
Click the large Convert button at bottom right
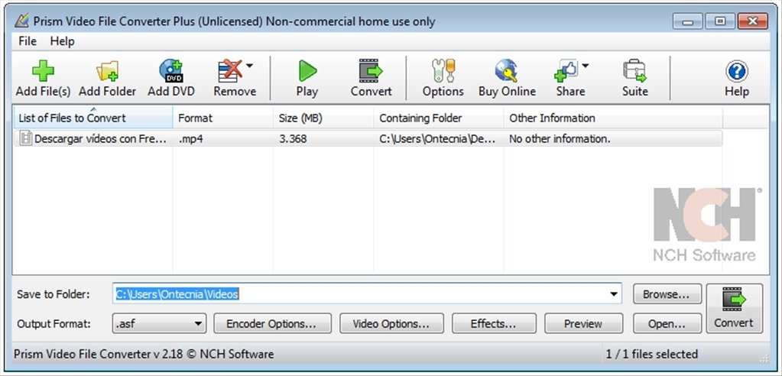[x=734, y=308]
